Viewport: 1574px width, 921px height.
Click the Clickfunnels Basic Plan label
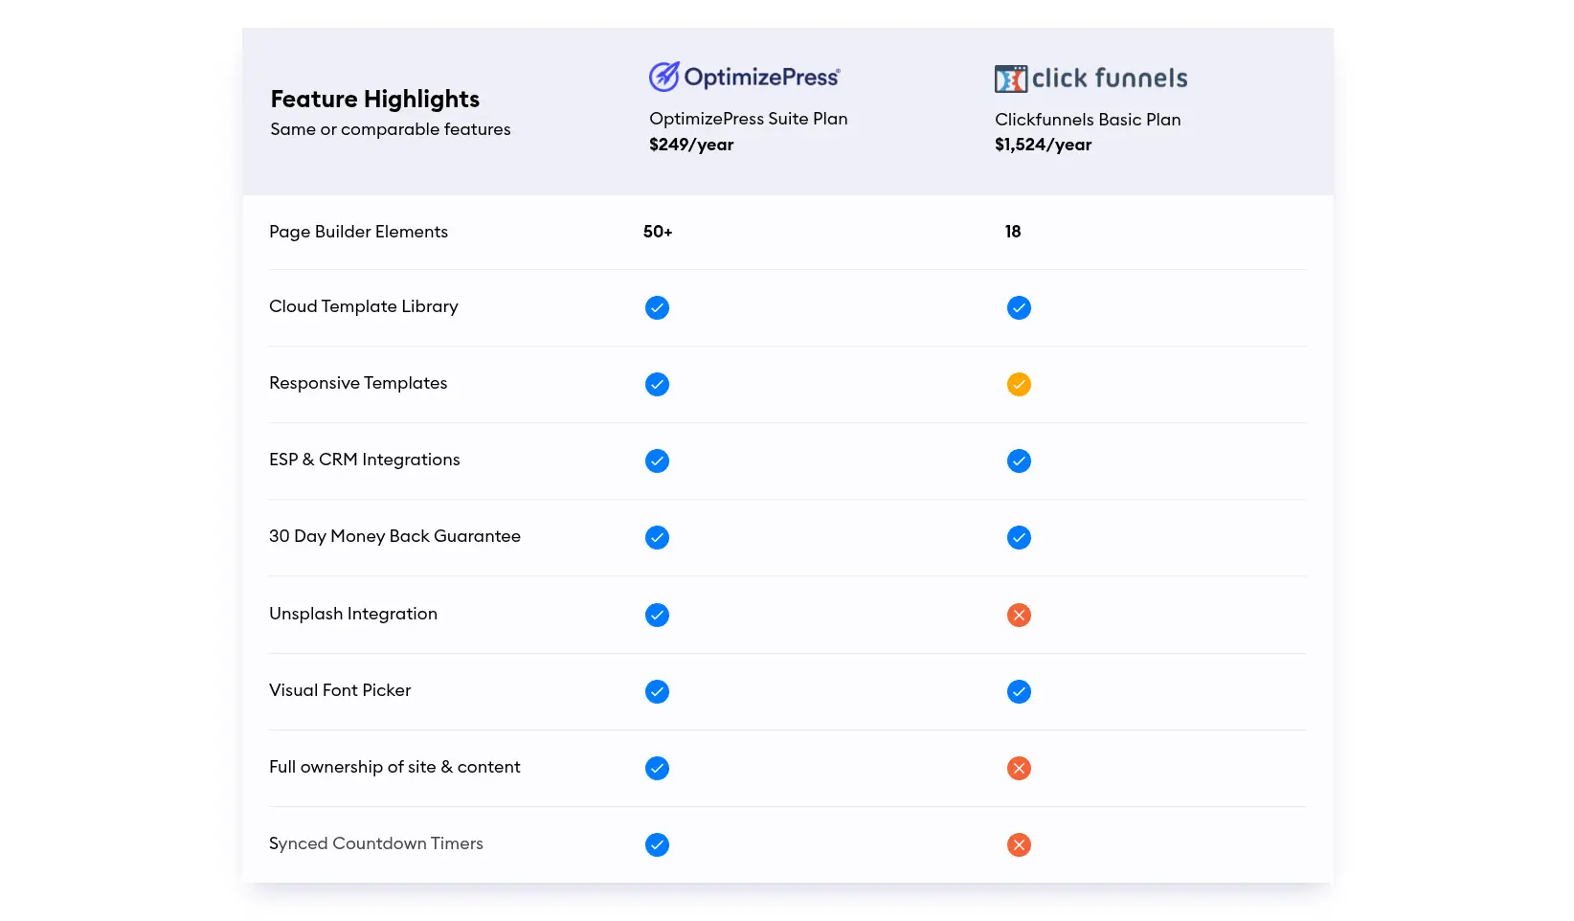[1088, 120]
